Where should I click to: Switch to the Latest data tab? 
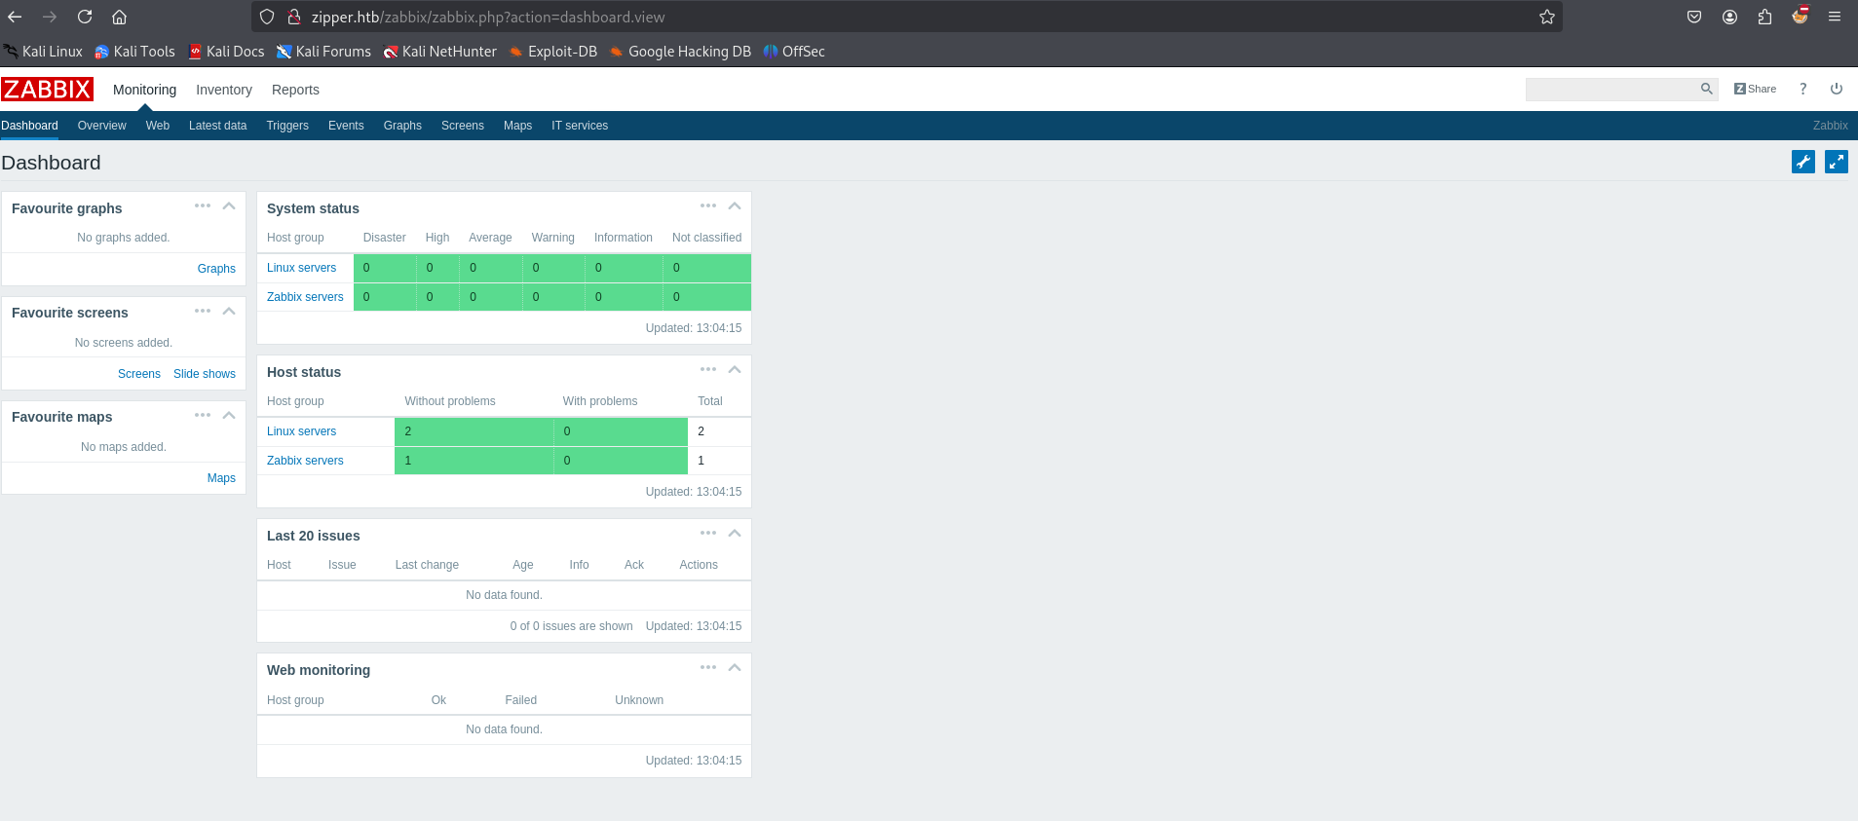coord(217,126)
